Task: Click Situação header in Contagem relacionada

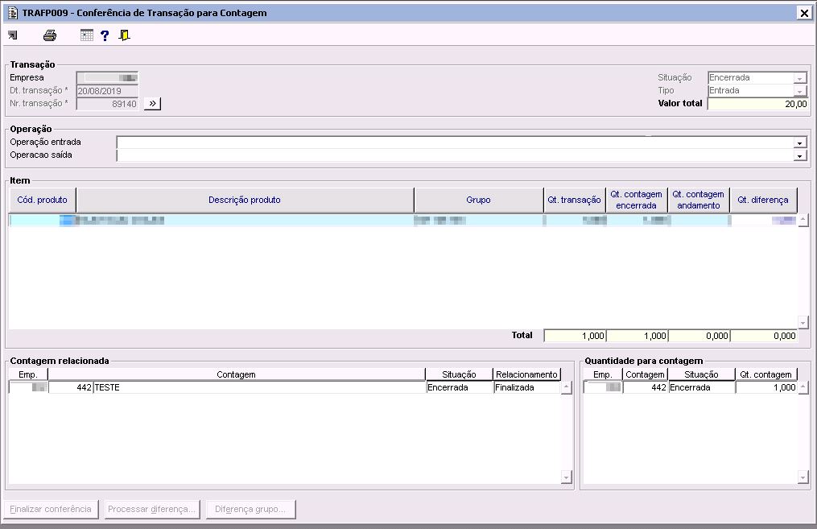Action: pyautogui.click(x=459, y=374)
